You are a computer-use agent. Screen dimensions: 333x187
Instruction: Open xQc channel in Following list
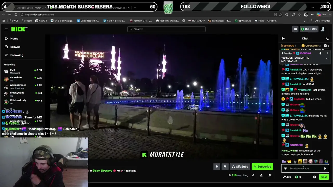pyautogui.click(x=23, y=71)
